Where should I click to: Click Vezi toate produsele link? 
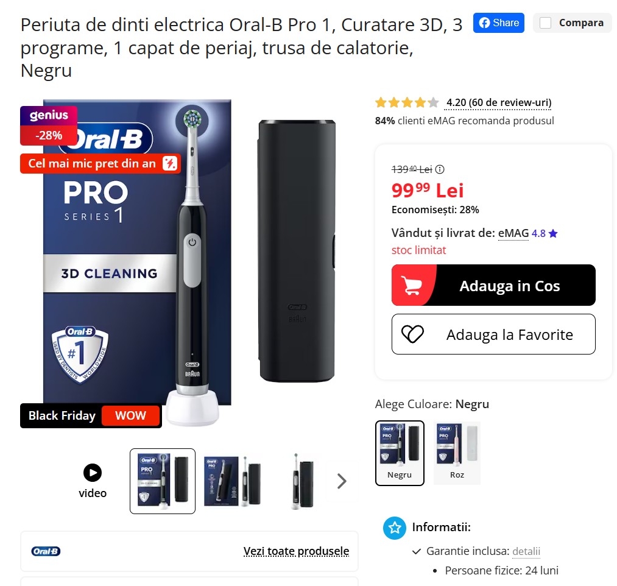pyautogui.click(x=296, y=551)
